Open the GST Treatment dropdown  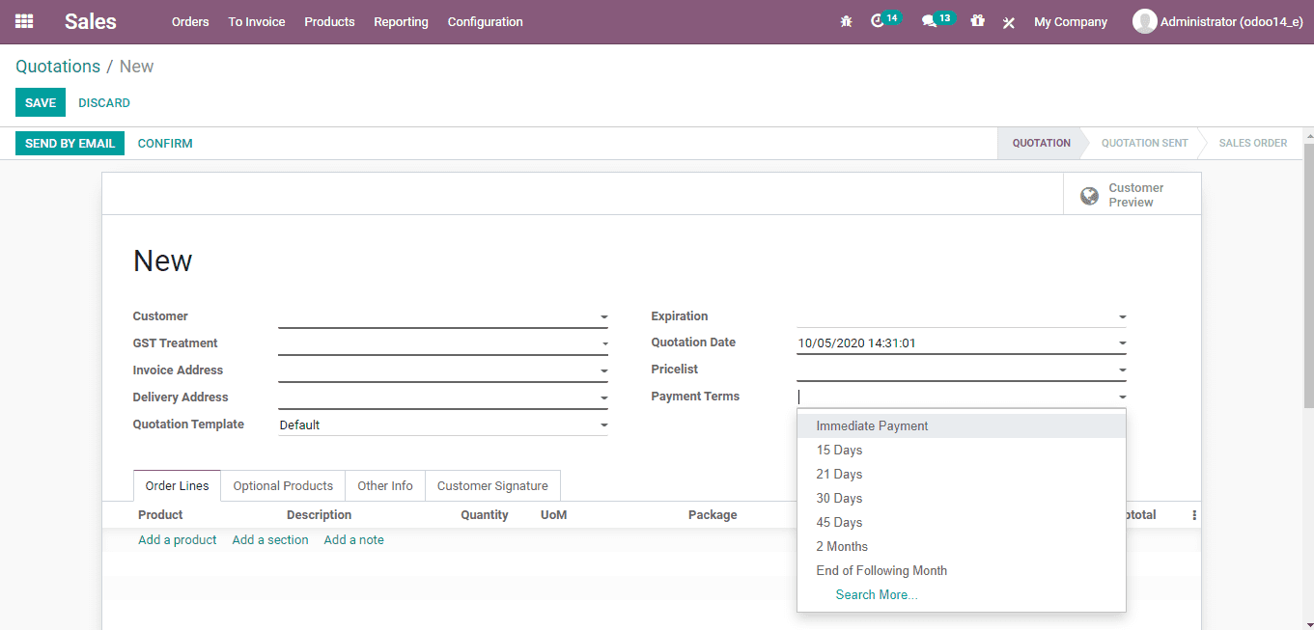coord(603,342)
